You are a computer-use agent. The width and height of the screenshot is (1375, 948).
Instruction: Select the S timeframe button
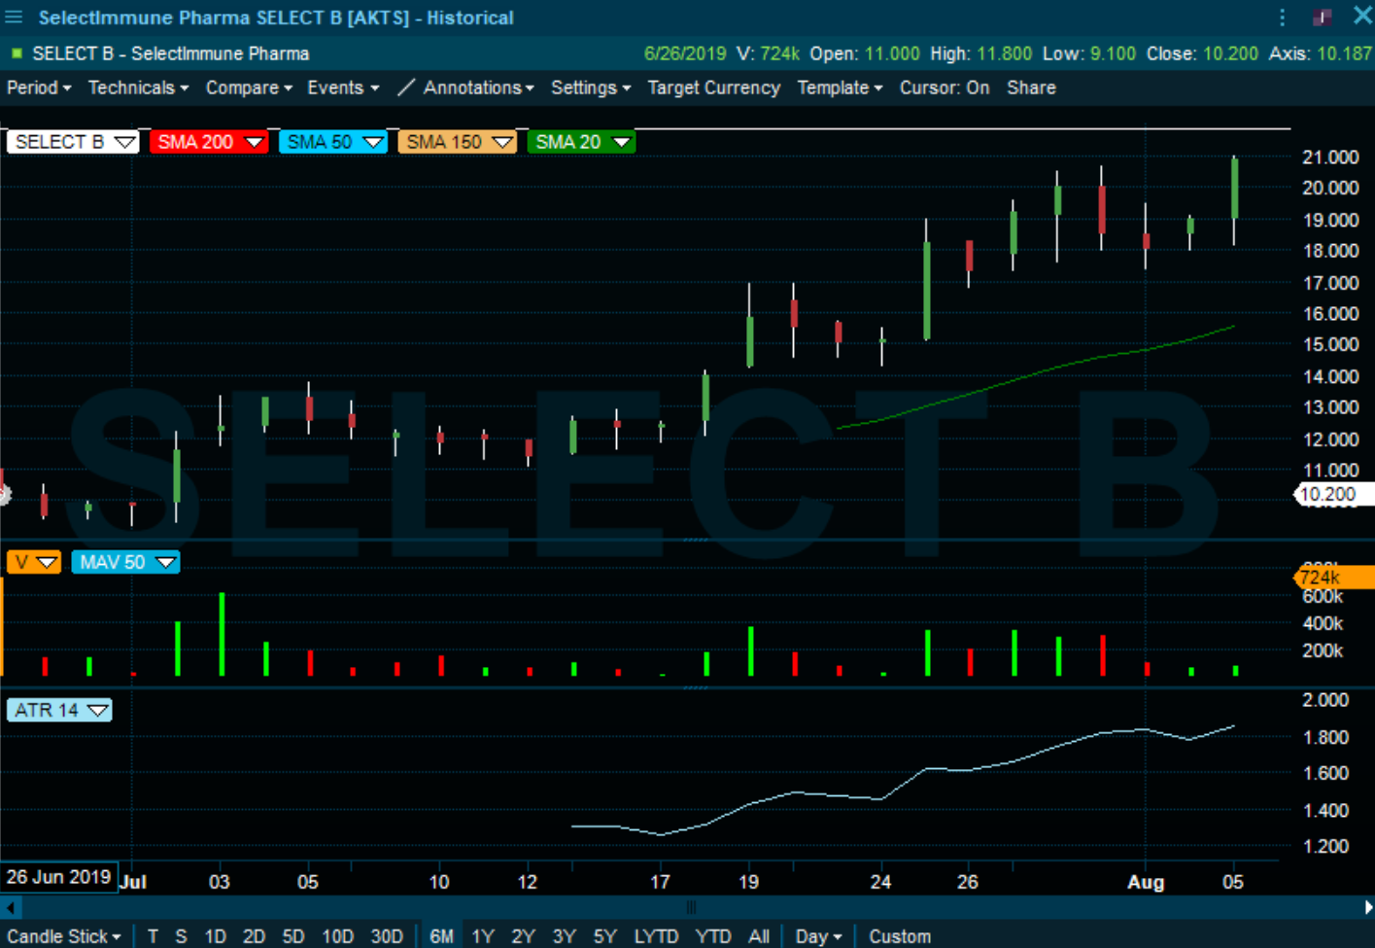(x=181, y=936)
